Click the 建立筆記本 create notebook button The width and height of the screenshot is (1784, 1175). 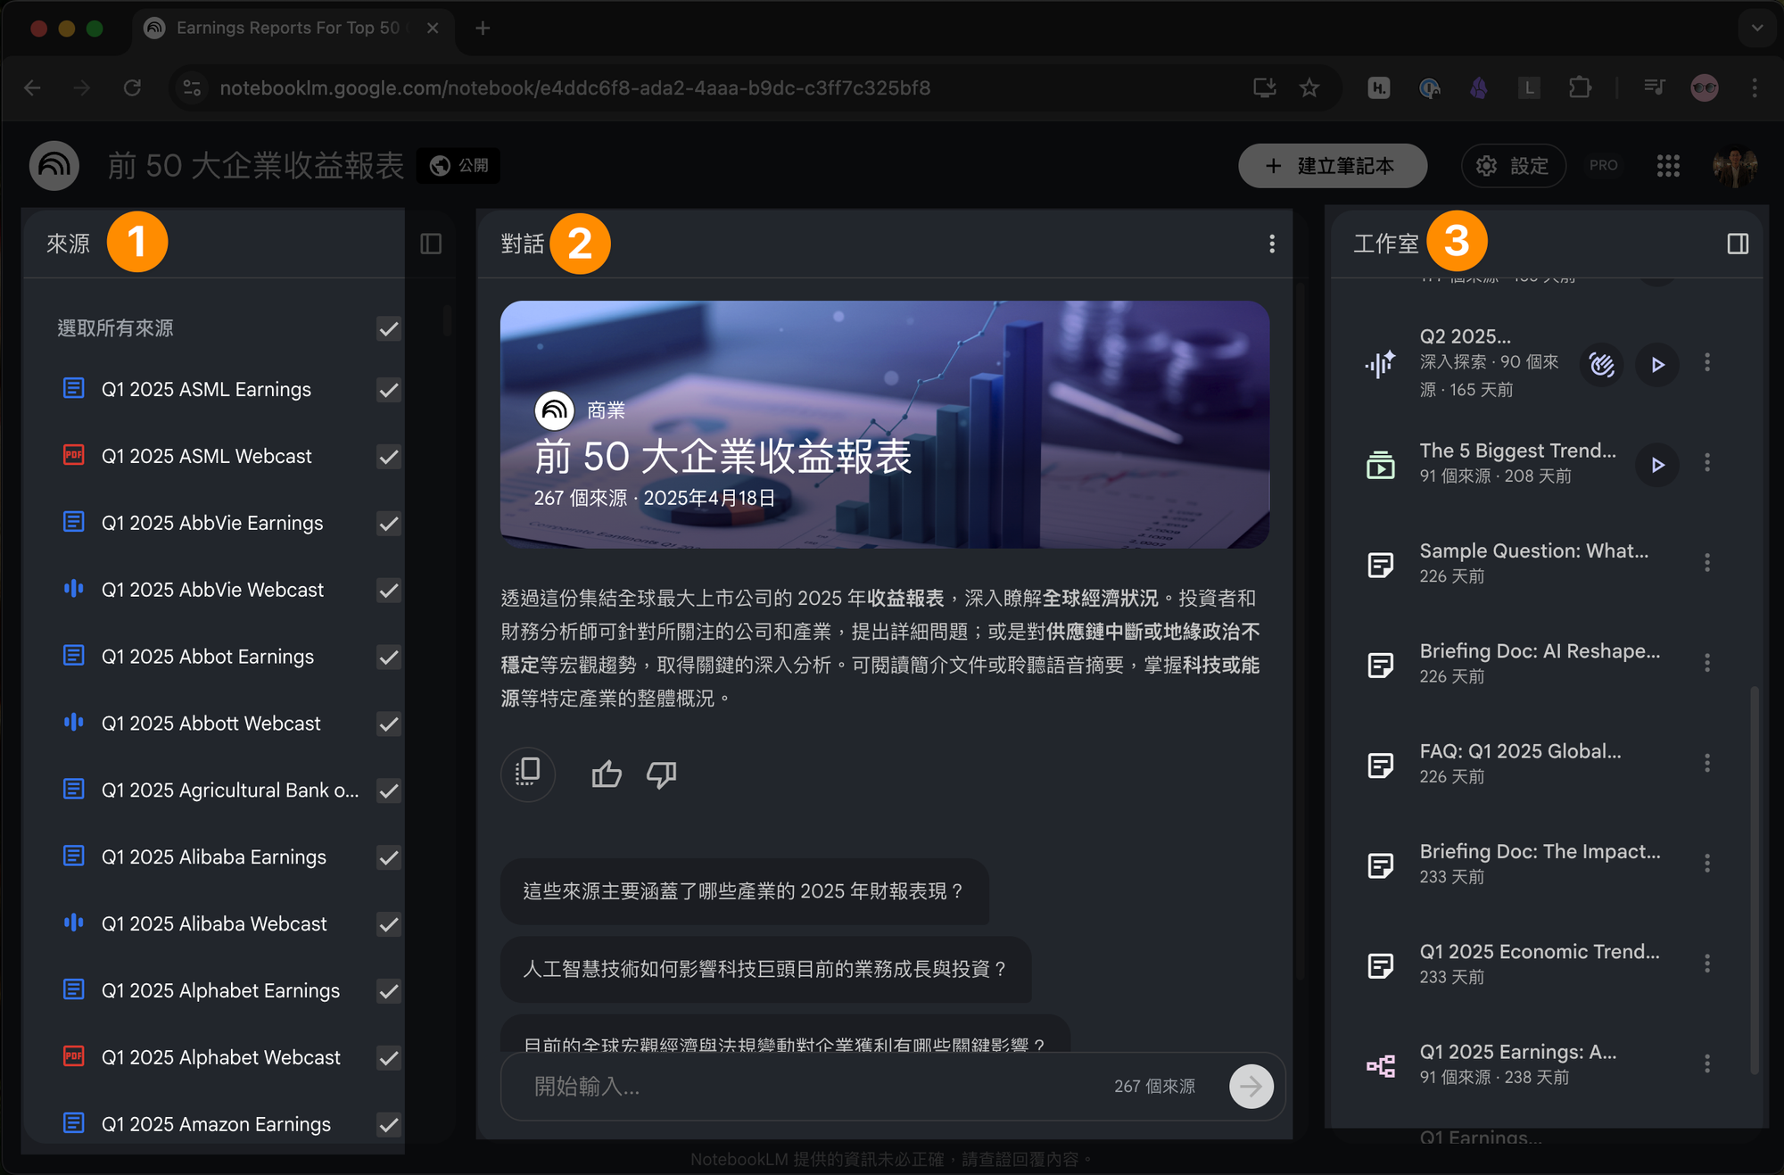coord(1332,166)
